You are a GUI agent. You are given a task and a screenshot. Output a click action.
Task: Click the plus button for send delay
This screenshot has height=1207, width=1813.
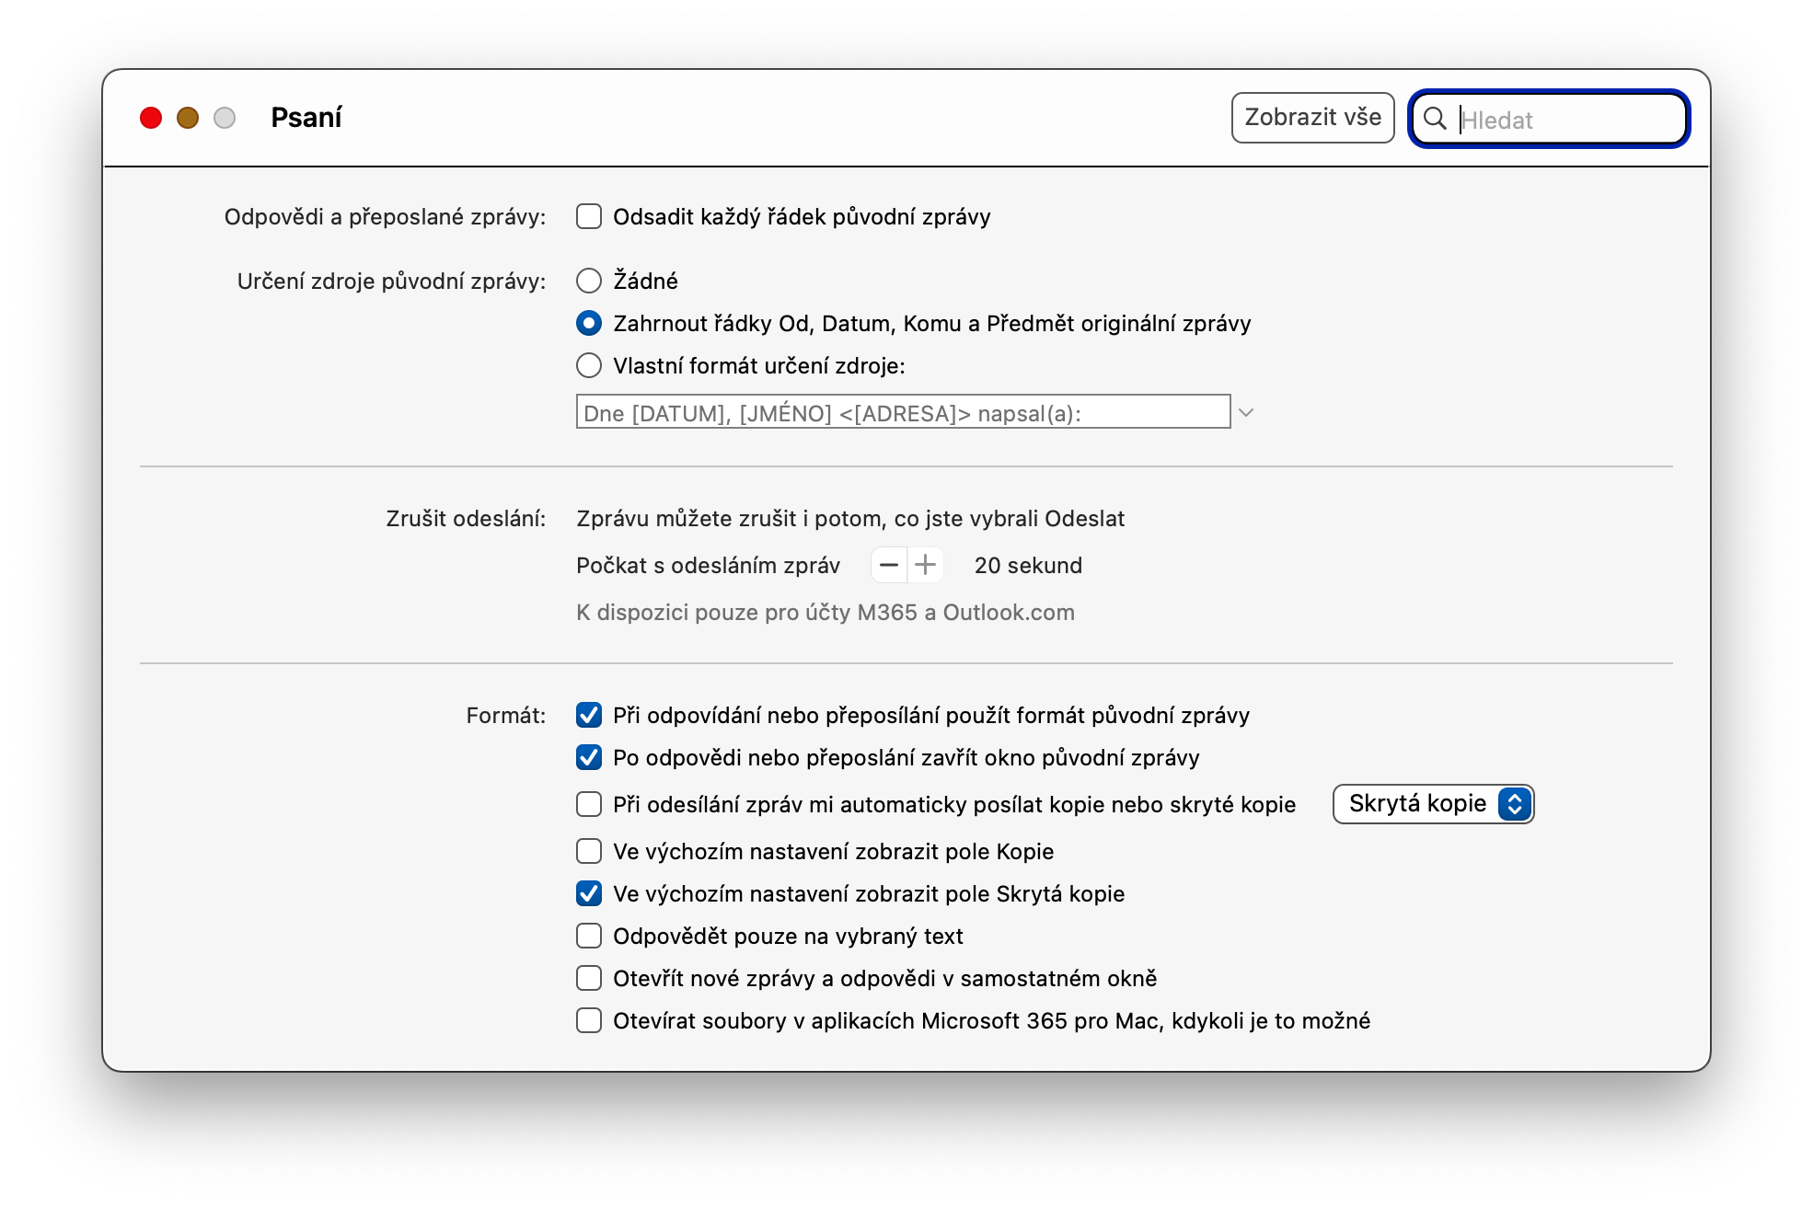[x=926, y=565]
